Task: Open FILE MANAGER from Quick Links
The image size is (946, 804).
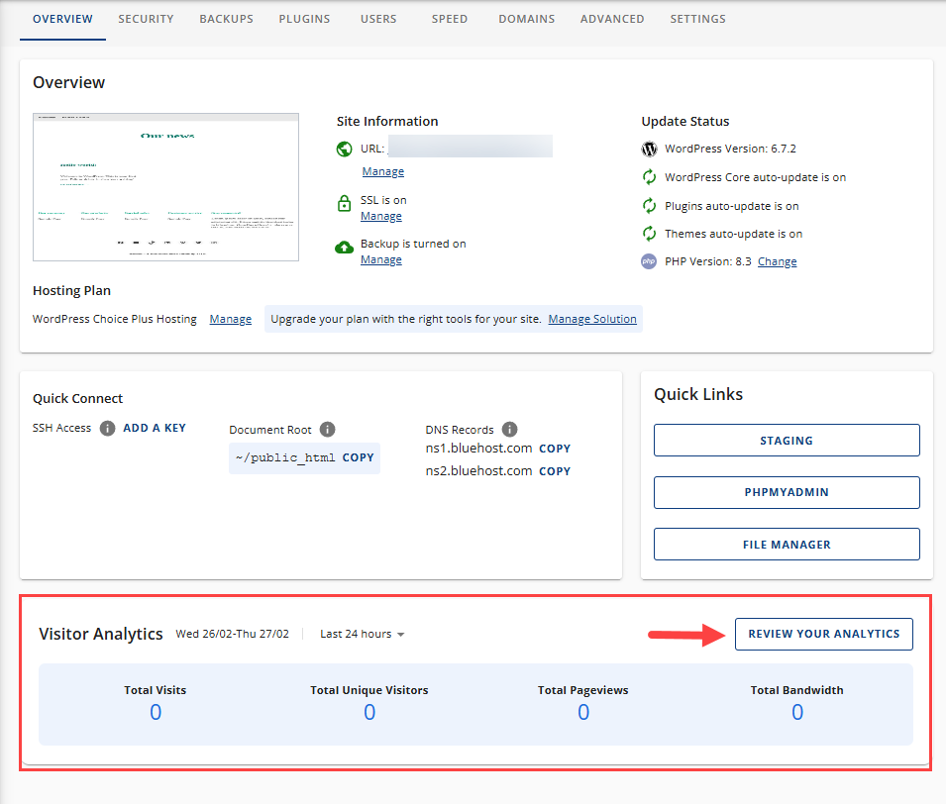Action: (x=787, y=544)
